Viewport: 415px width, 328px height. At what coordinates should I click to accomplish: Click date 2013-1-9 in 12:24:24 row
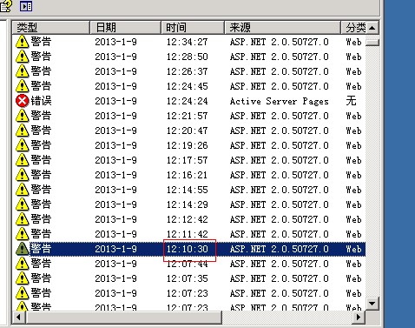point(115,101)
